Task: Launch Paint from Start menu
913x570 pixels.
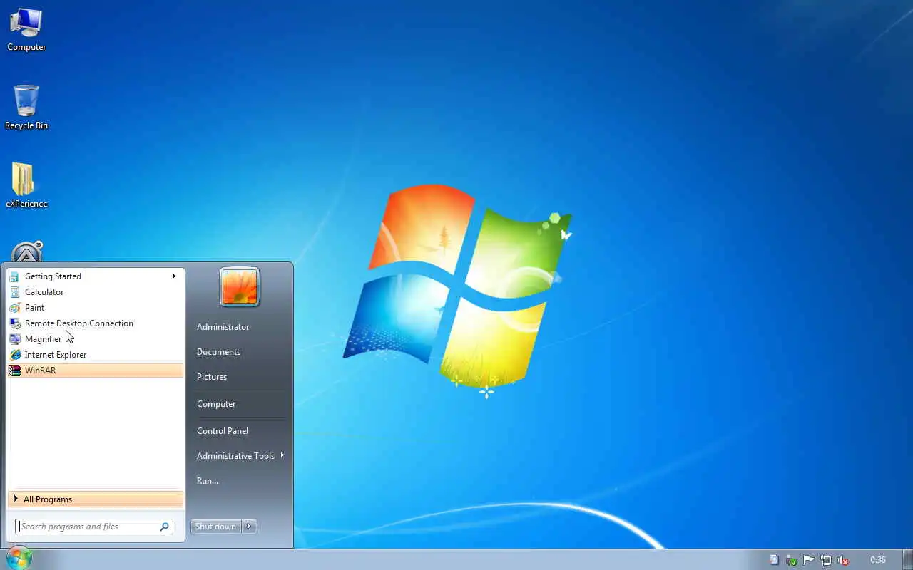Action: click(96, 308)
